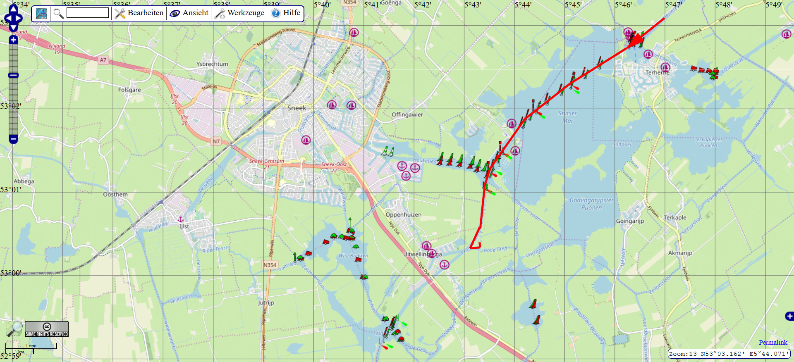Click the zoom bar slider handle
This screenshot has width=794, height=362.
(13, 75)
